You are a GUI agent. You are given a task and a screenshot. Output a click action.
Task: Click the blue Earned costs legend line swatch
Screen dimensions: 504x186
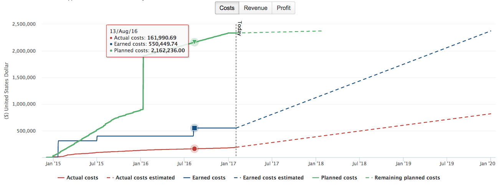pyautogui.click(x=187, y=178)
